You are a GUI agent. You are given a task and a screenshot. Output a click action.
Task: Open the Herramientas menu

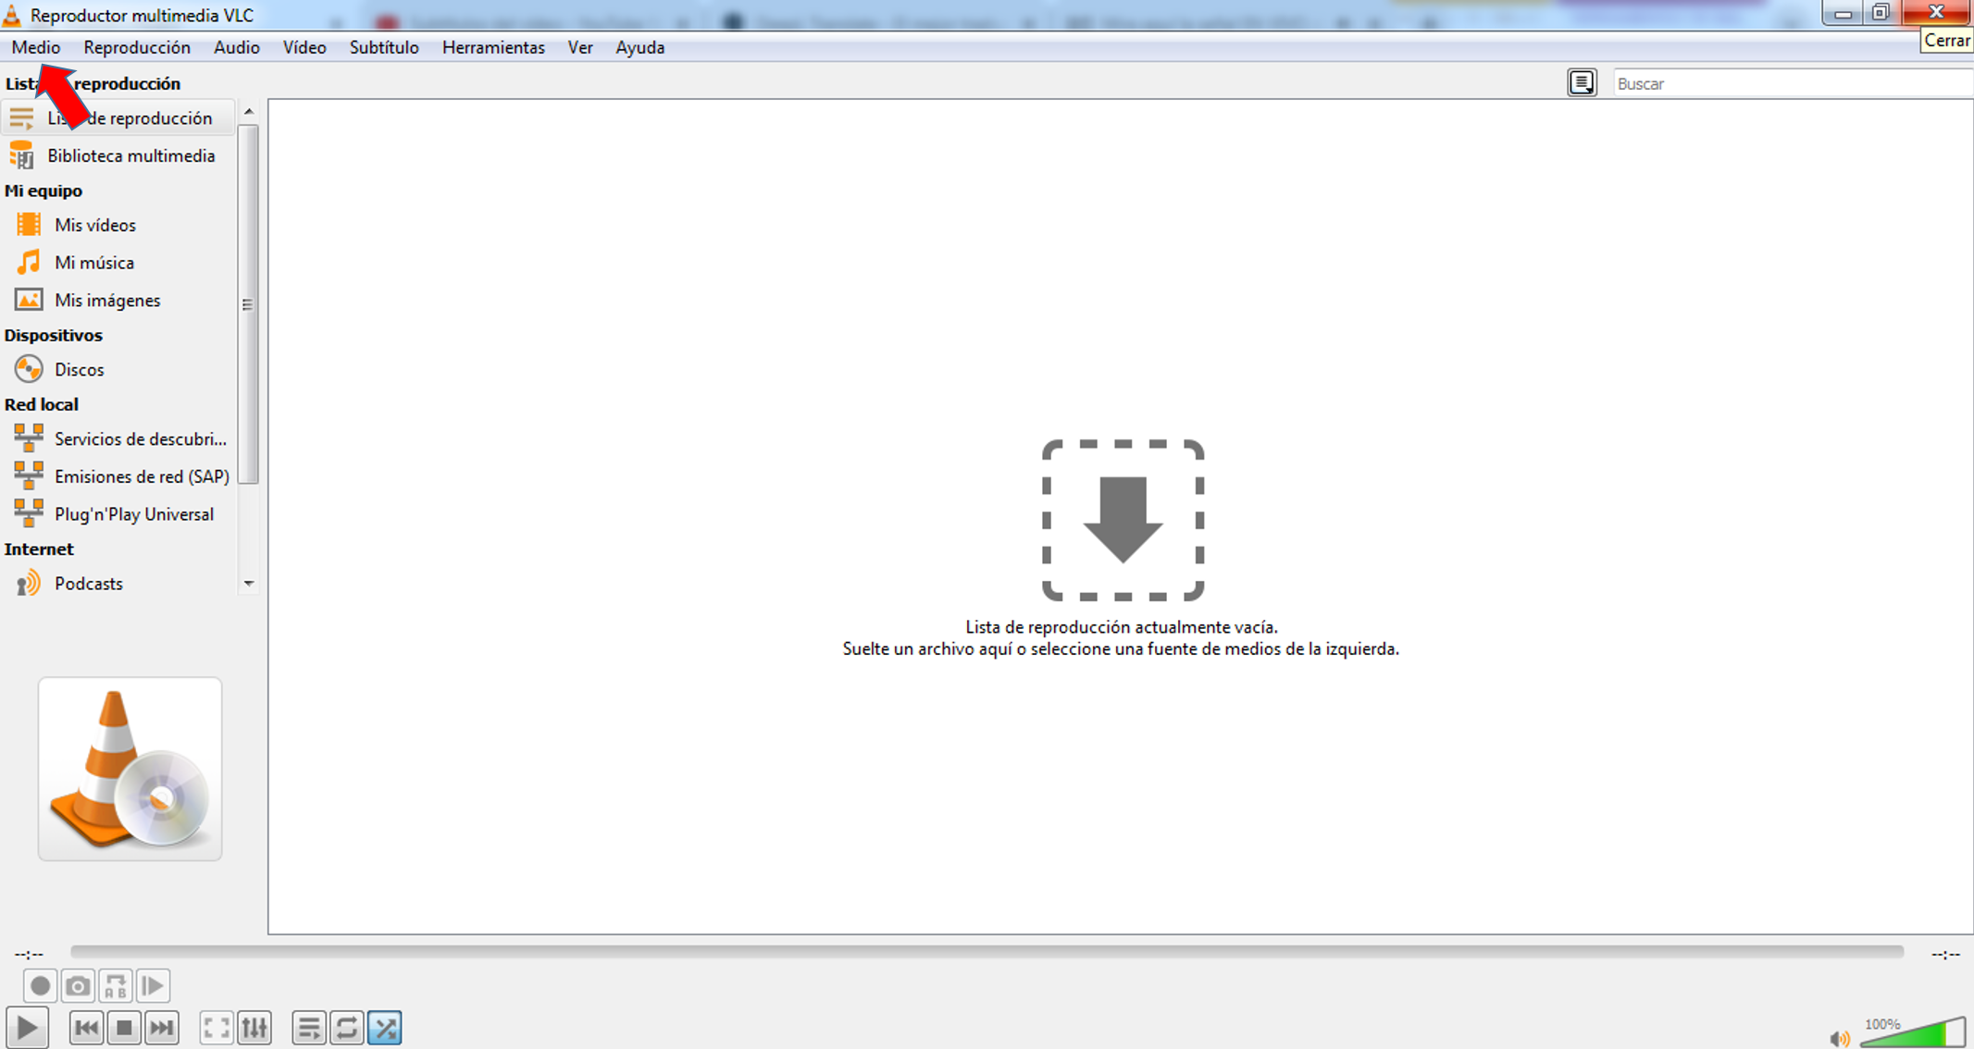[493, 47]
